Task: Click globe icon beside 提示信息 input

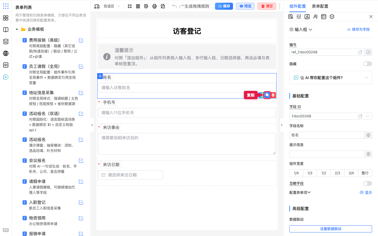Action: (x=368, y=154)
